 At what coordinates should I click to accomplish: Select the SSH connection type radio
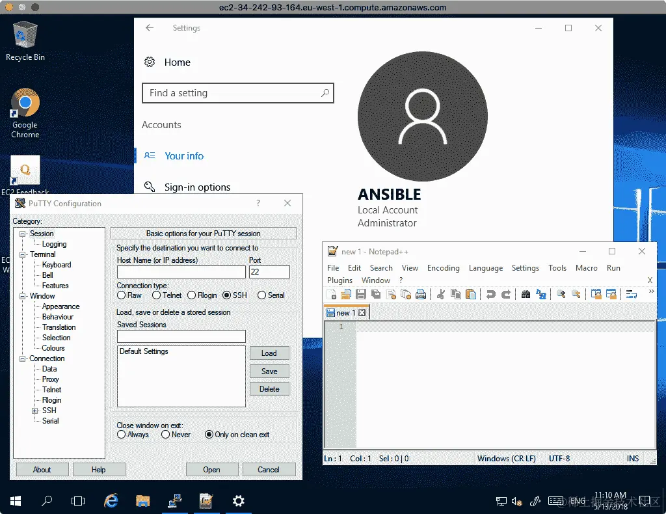(227, 295)
